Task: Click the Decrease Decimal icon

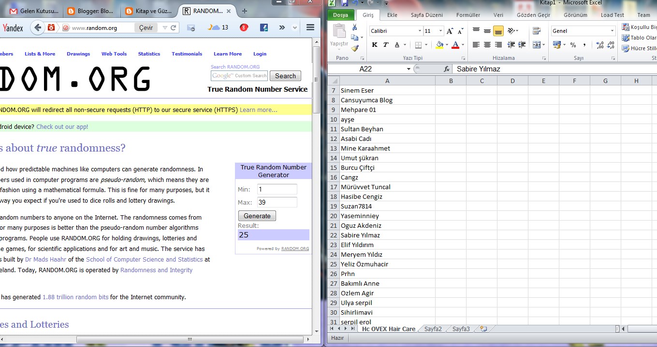Action: pos(611,45)
